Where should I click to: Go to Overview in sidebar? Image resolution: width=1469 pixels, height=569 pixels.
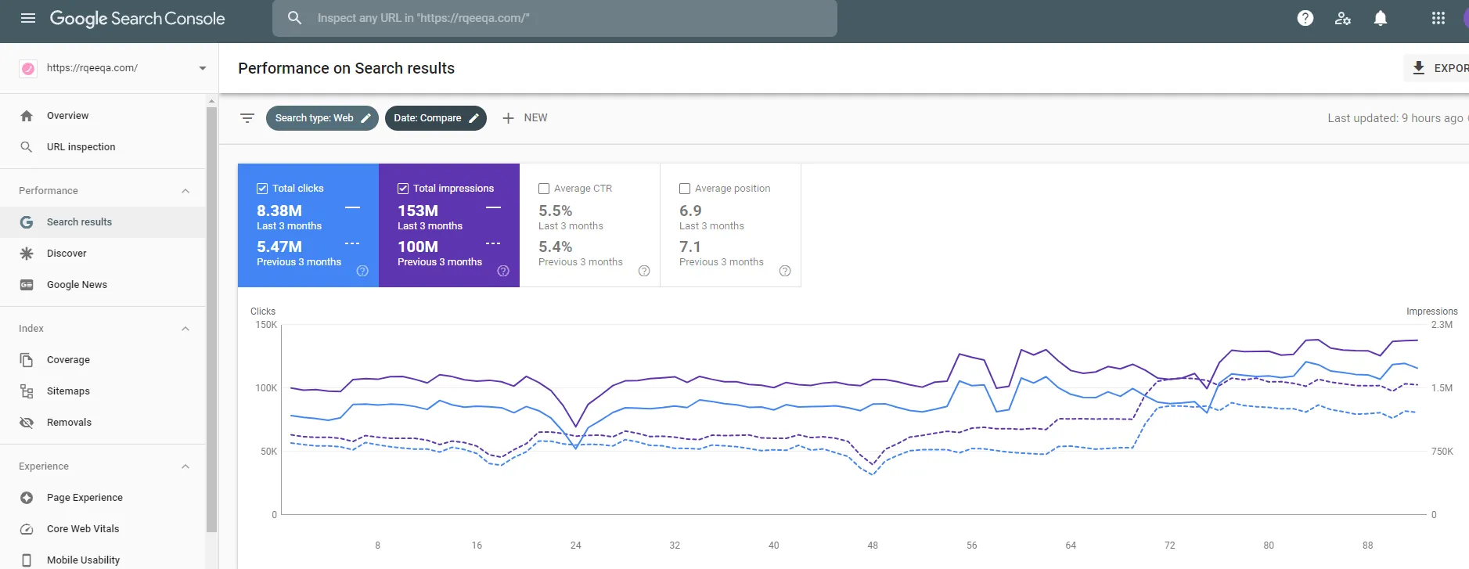[x=103, y=116]
